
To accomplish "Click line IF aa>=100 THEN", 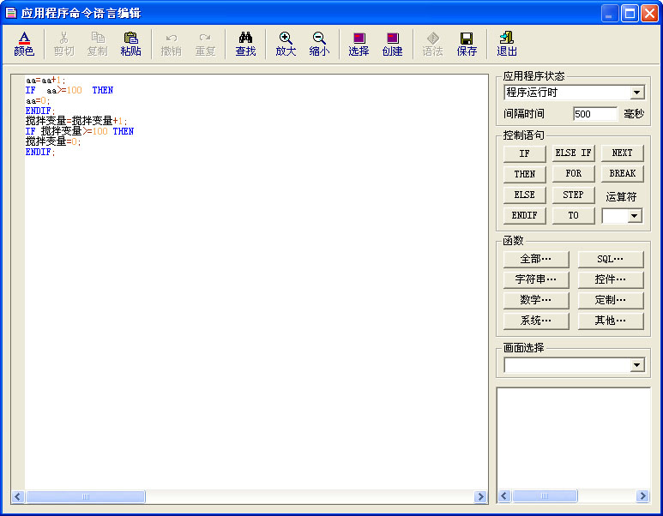I will pyautogui.click(x=69, y=91).
